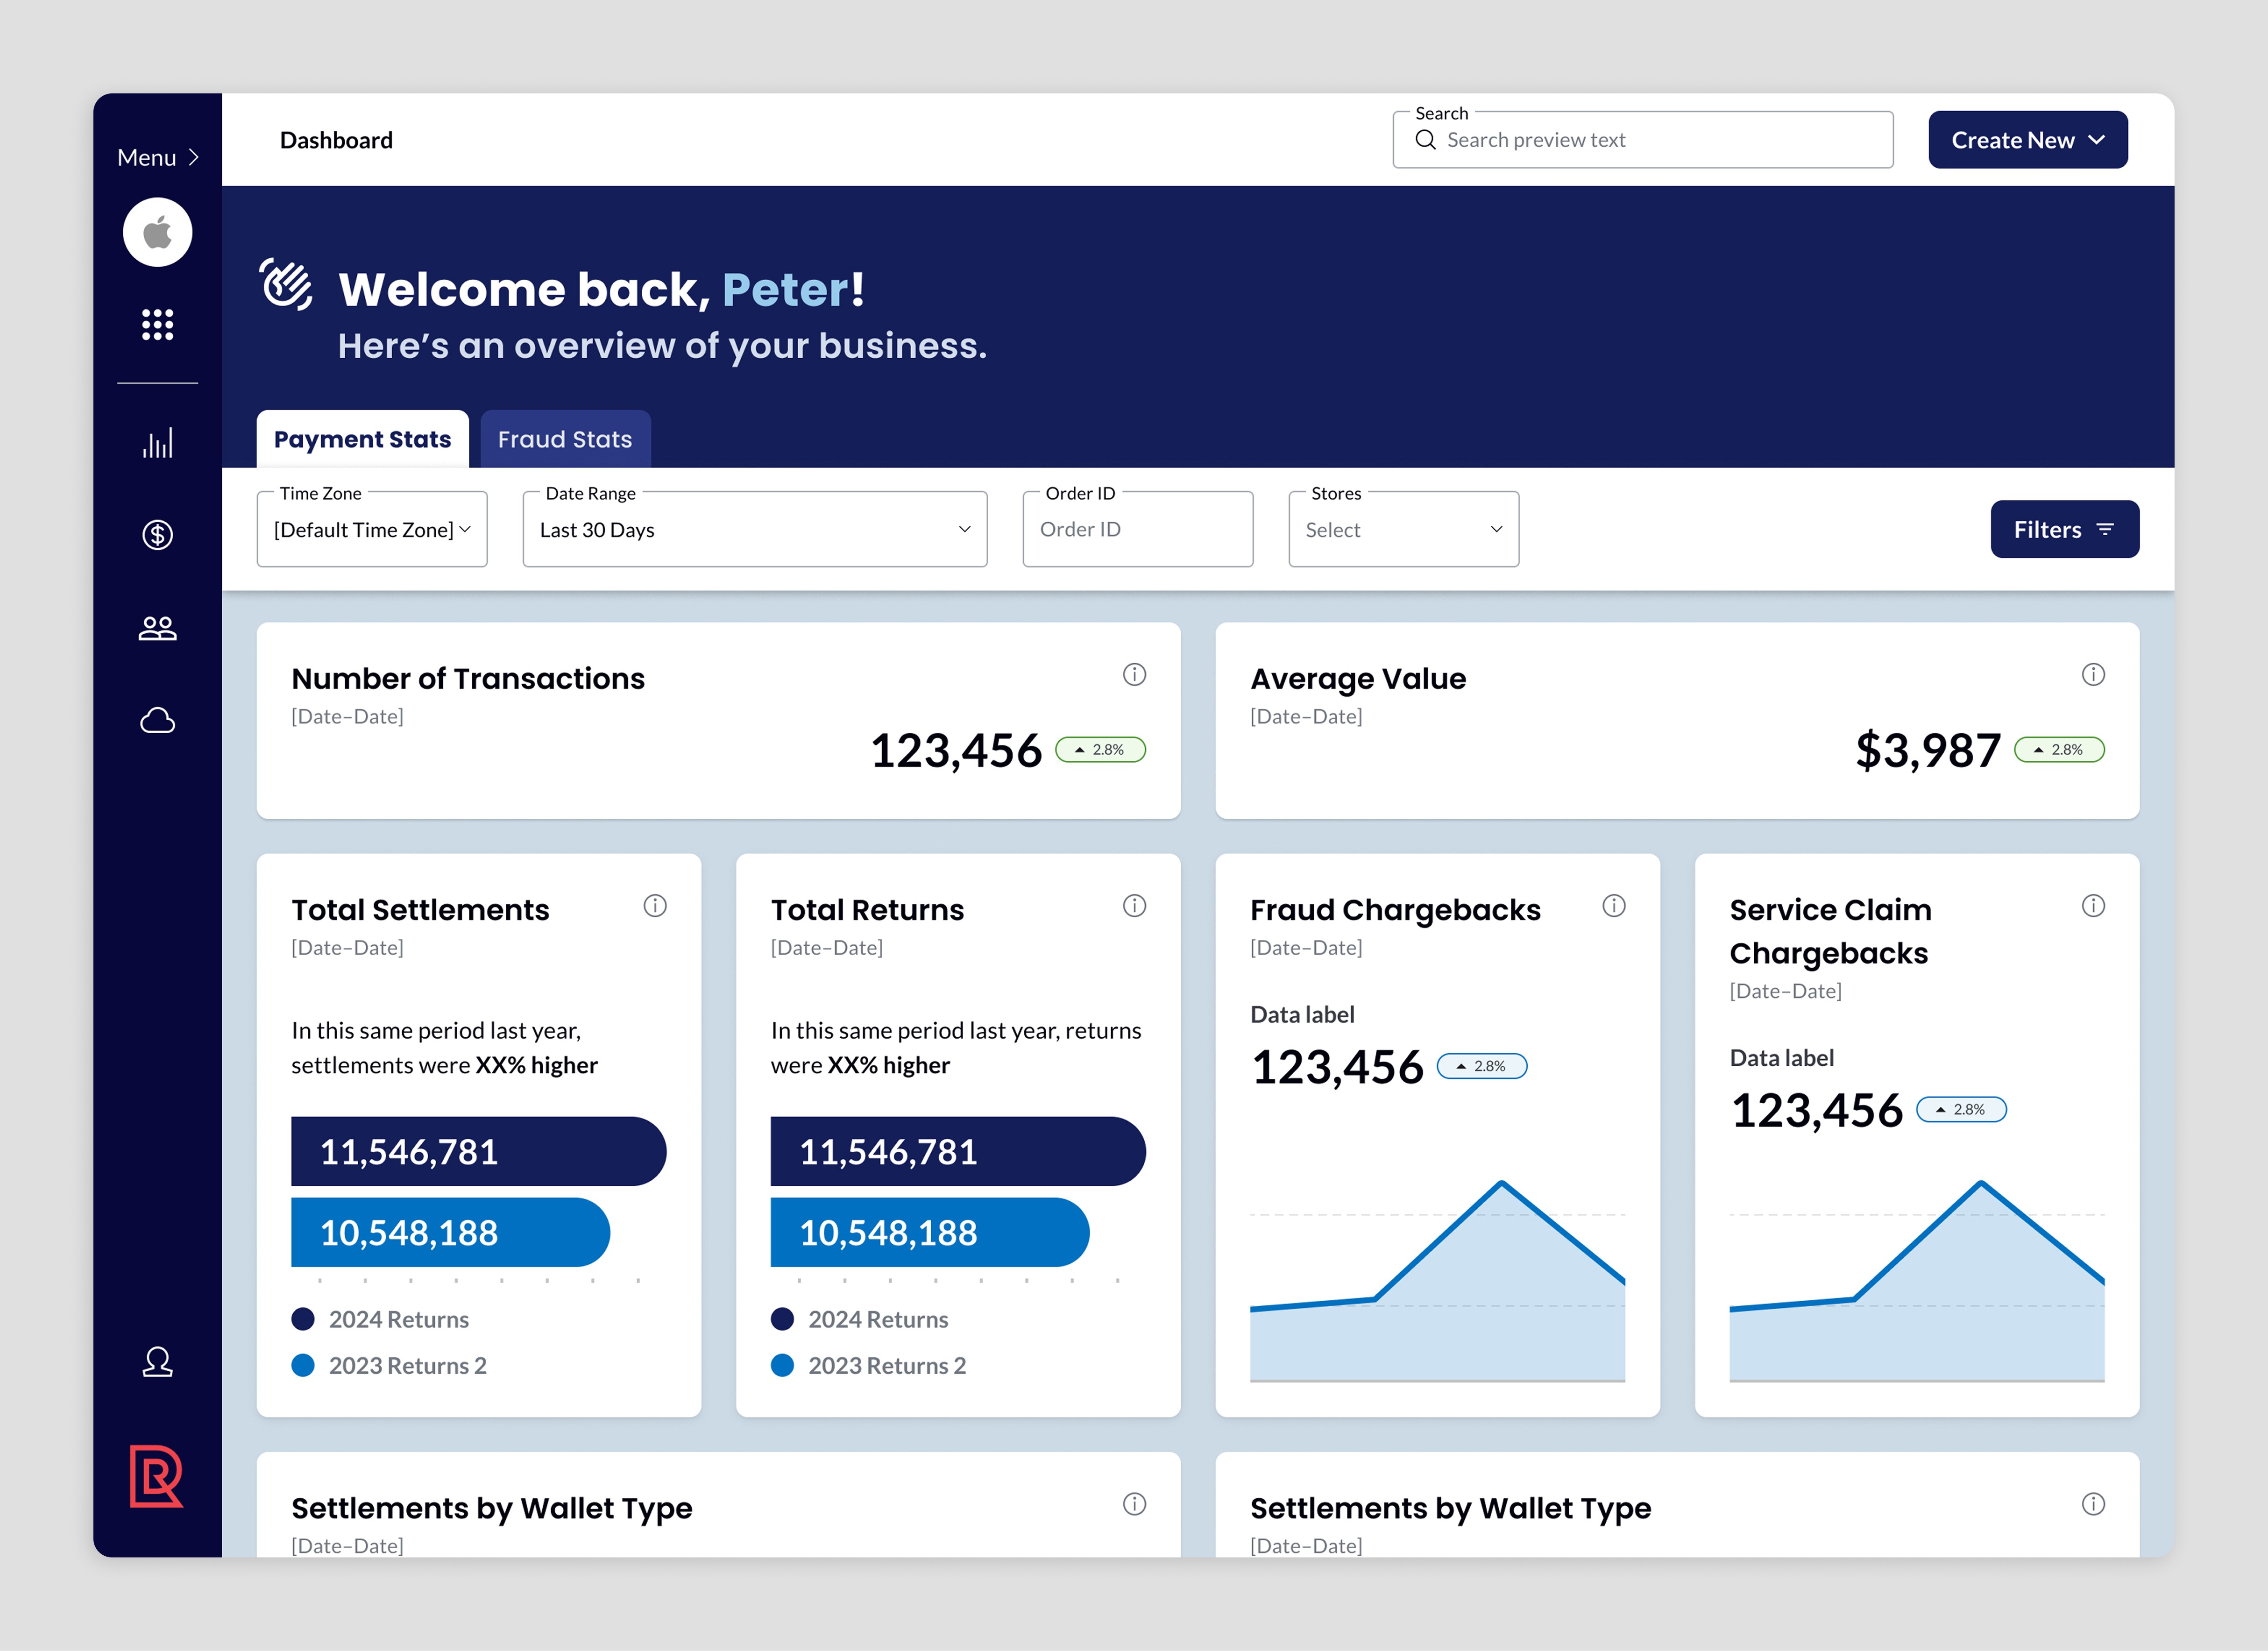Click the Filters button

[2064, 529]
